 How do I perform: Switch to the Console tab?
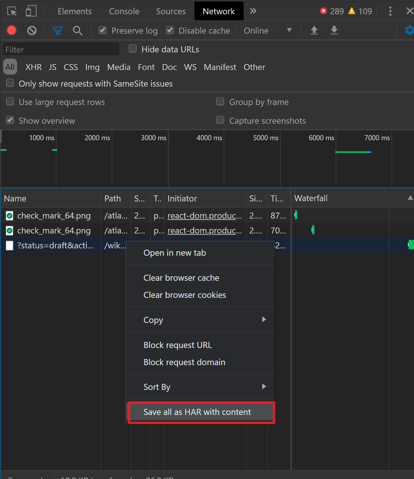pyautogui.click(x=124, y=11)
